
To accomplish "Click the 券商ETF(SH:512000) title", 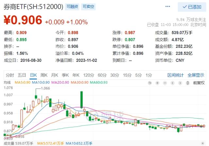I will [x=33, y=7].
